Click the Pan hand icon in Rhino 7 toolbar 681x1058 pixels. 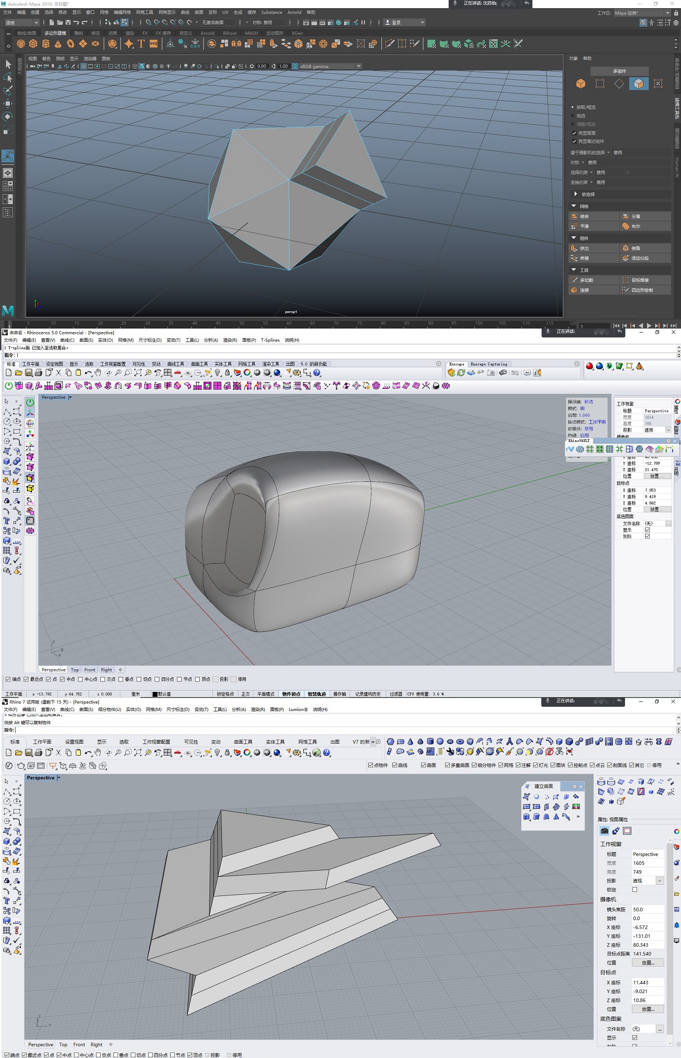pyautogui.click(x=98, y=752)
